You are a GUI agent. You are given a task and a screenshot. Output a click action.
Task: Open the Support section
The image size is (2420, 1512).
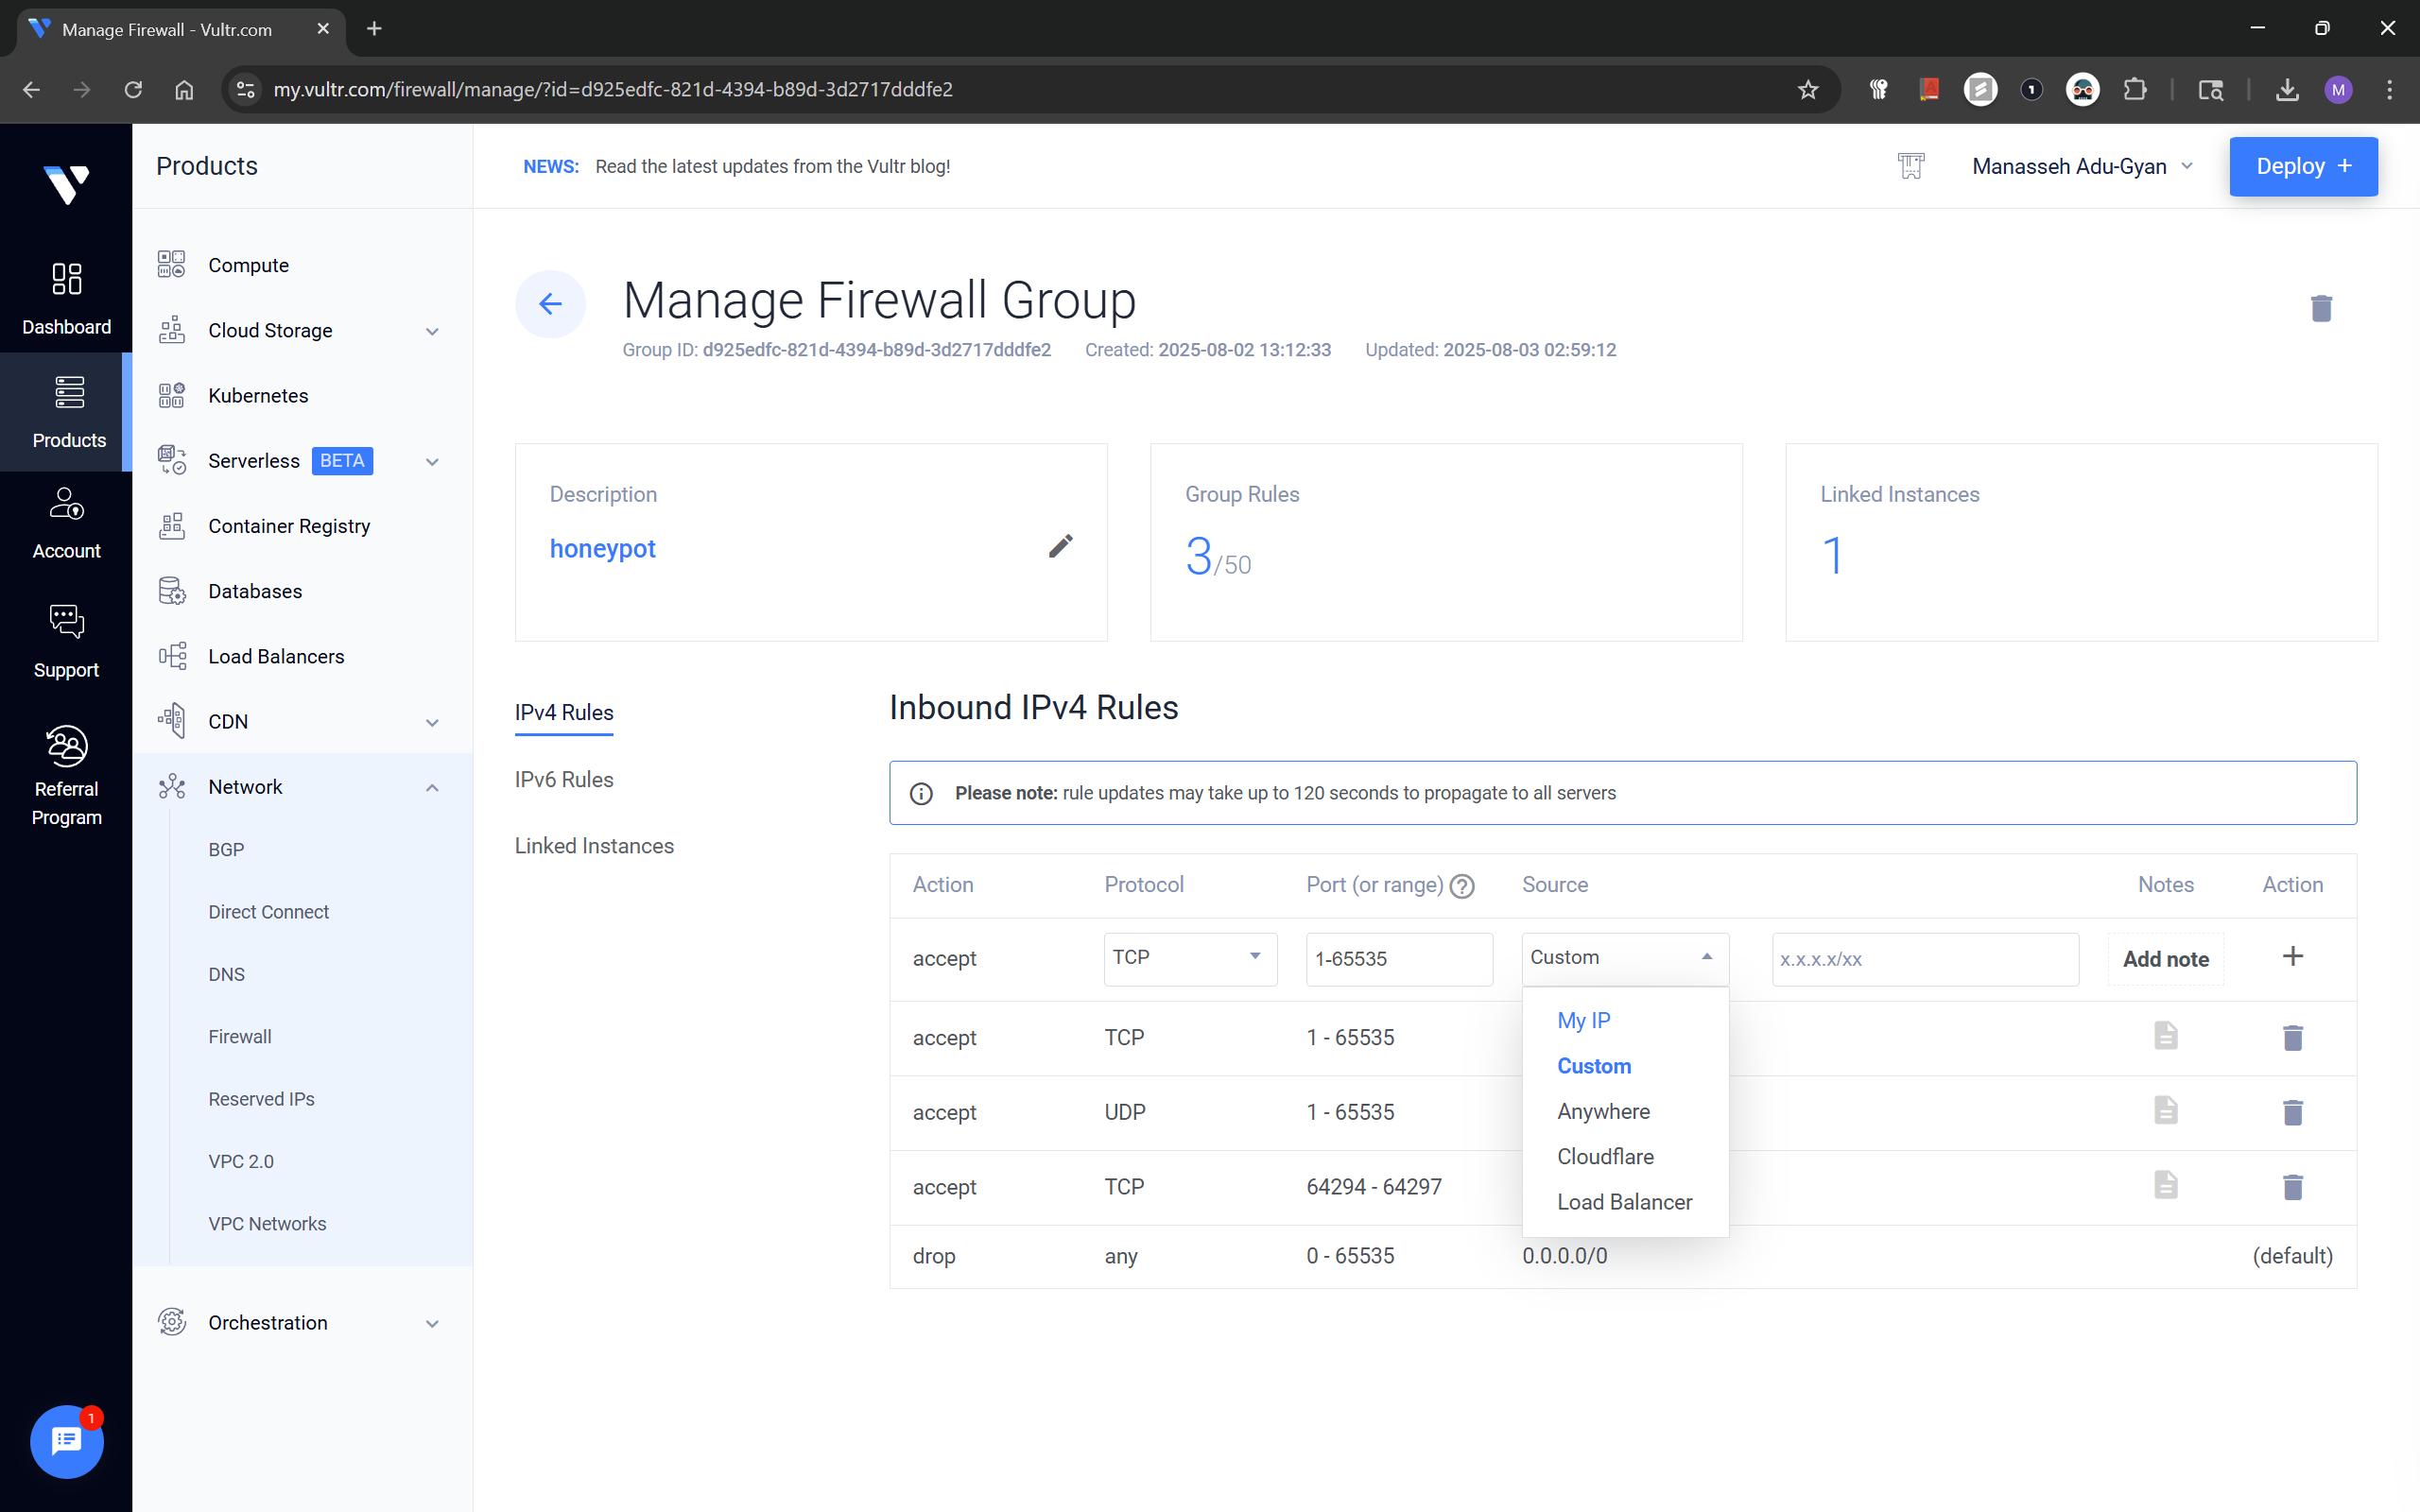(x=66, y=642)
